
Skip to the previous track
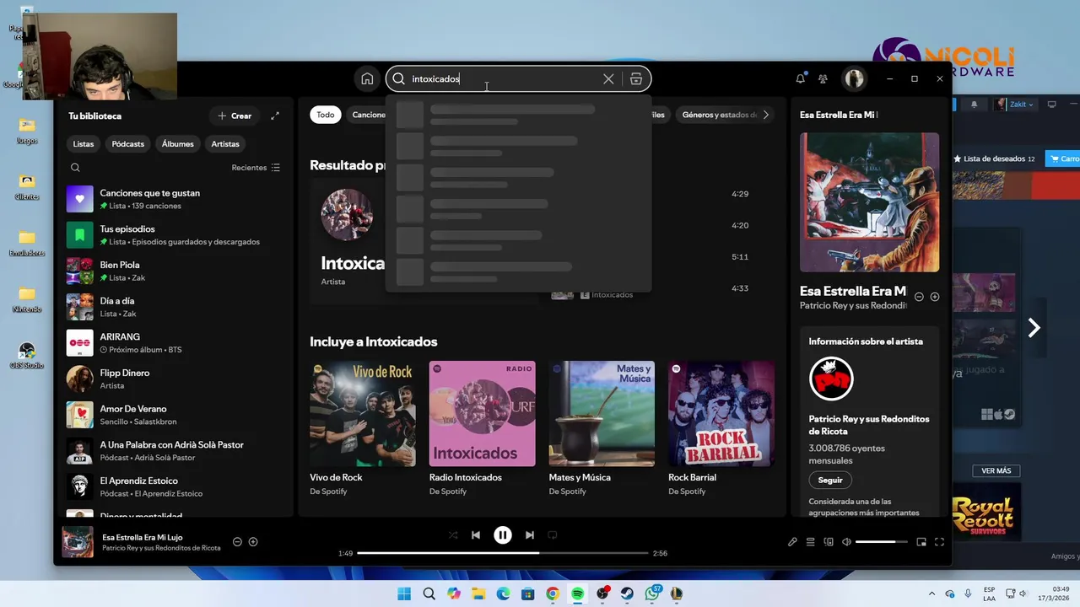(x=476, y=535)
